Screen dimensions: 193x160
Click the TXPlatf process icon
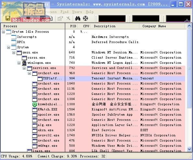(40, 78)
